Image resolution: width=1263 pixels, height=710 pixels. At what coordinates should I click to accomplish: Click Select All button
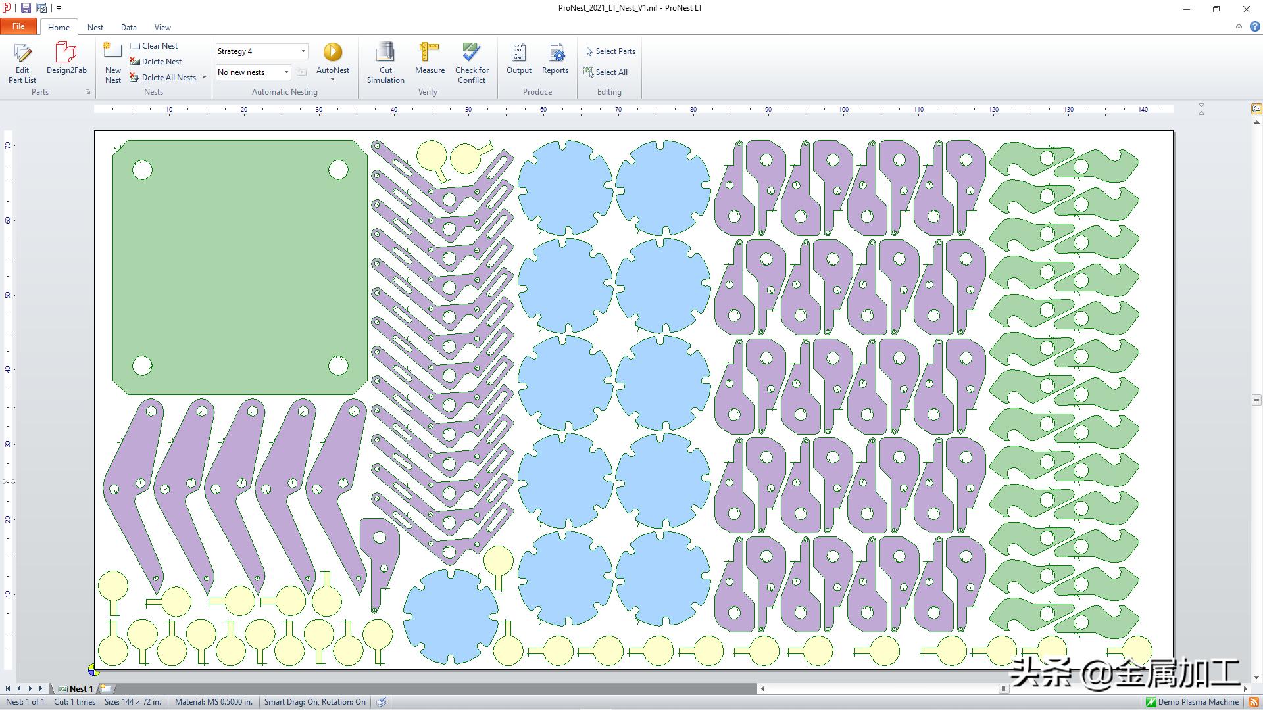point(606,72)
